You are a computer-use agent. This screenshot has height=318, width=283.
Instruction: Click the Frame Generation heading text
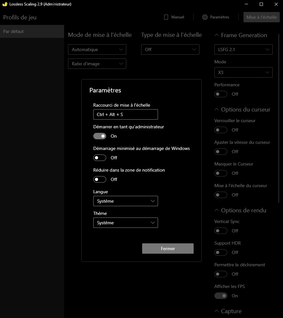(x=244, y=35)
